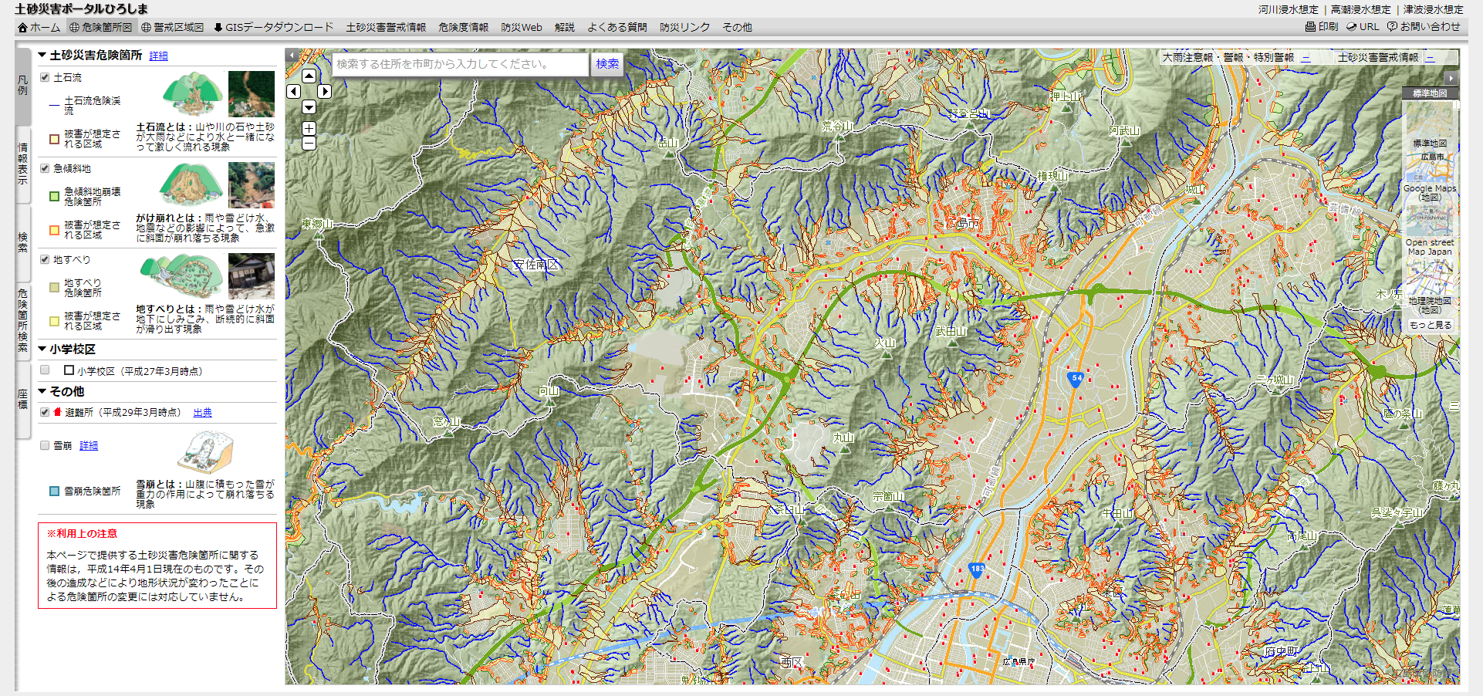Collapse the legend side panel arrow
Image resolution: width=1483 pixels, height=696 pixels.
[291, 56]
